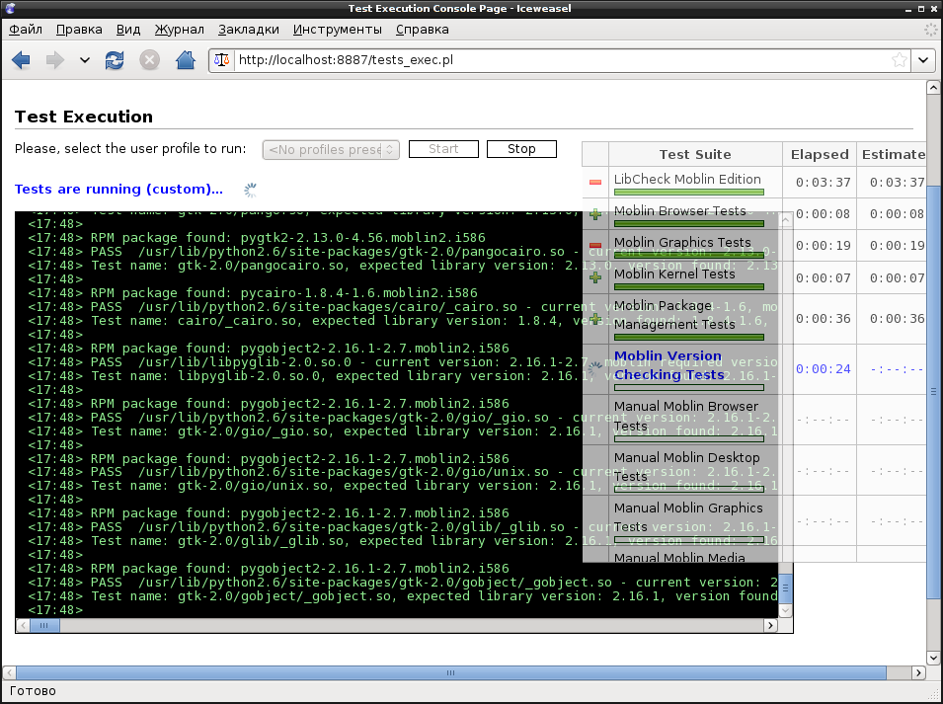
Task: Open the Справка menu
Action: click(423, 30)
